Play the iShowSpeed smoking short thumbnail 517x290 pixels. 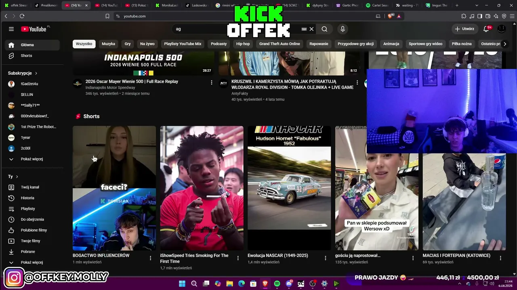point(202,188)
